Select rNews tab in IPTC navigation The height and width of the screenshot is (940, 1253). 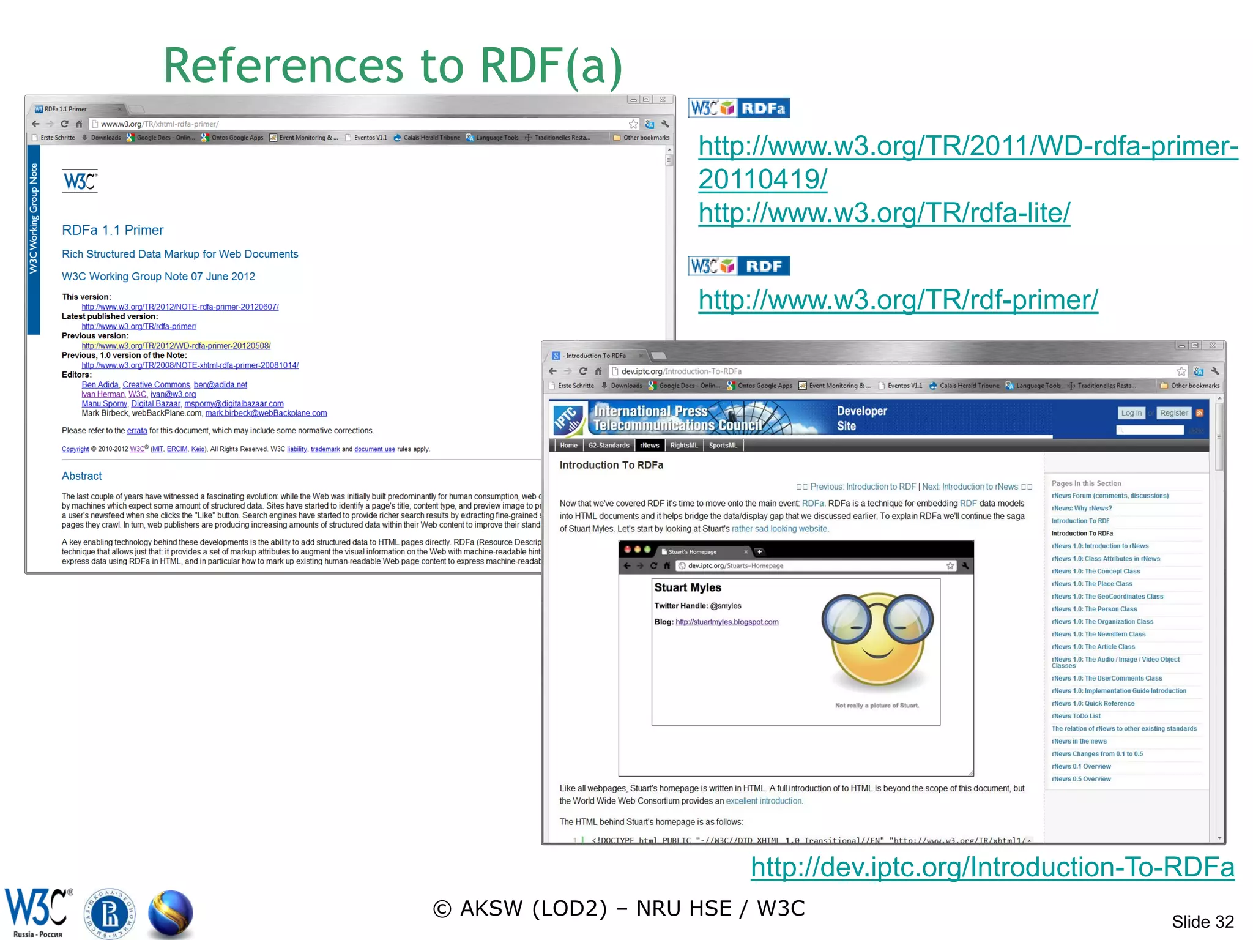(x=649, y=446)
